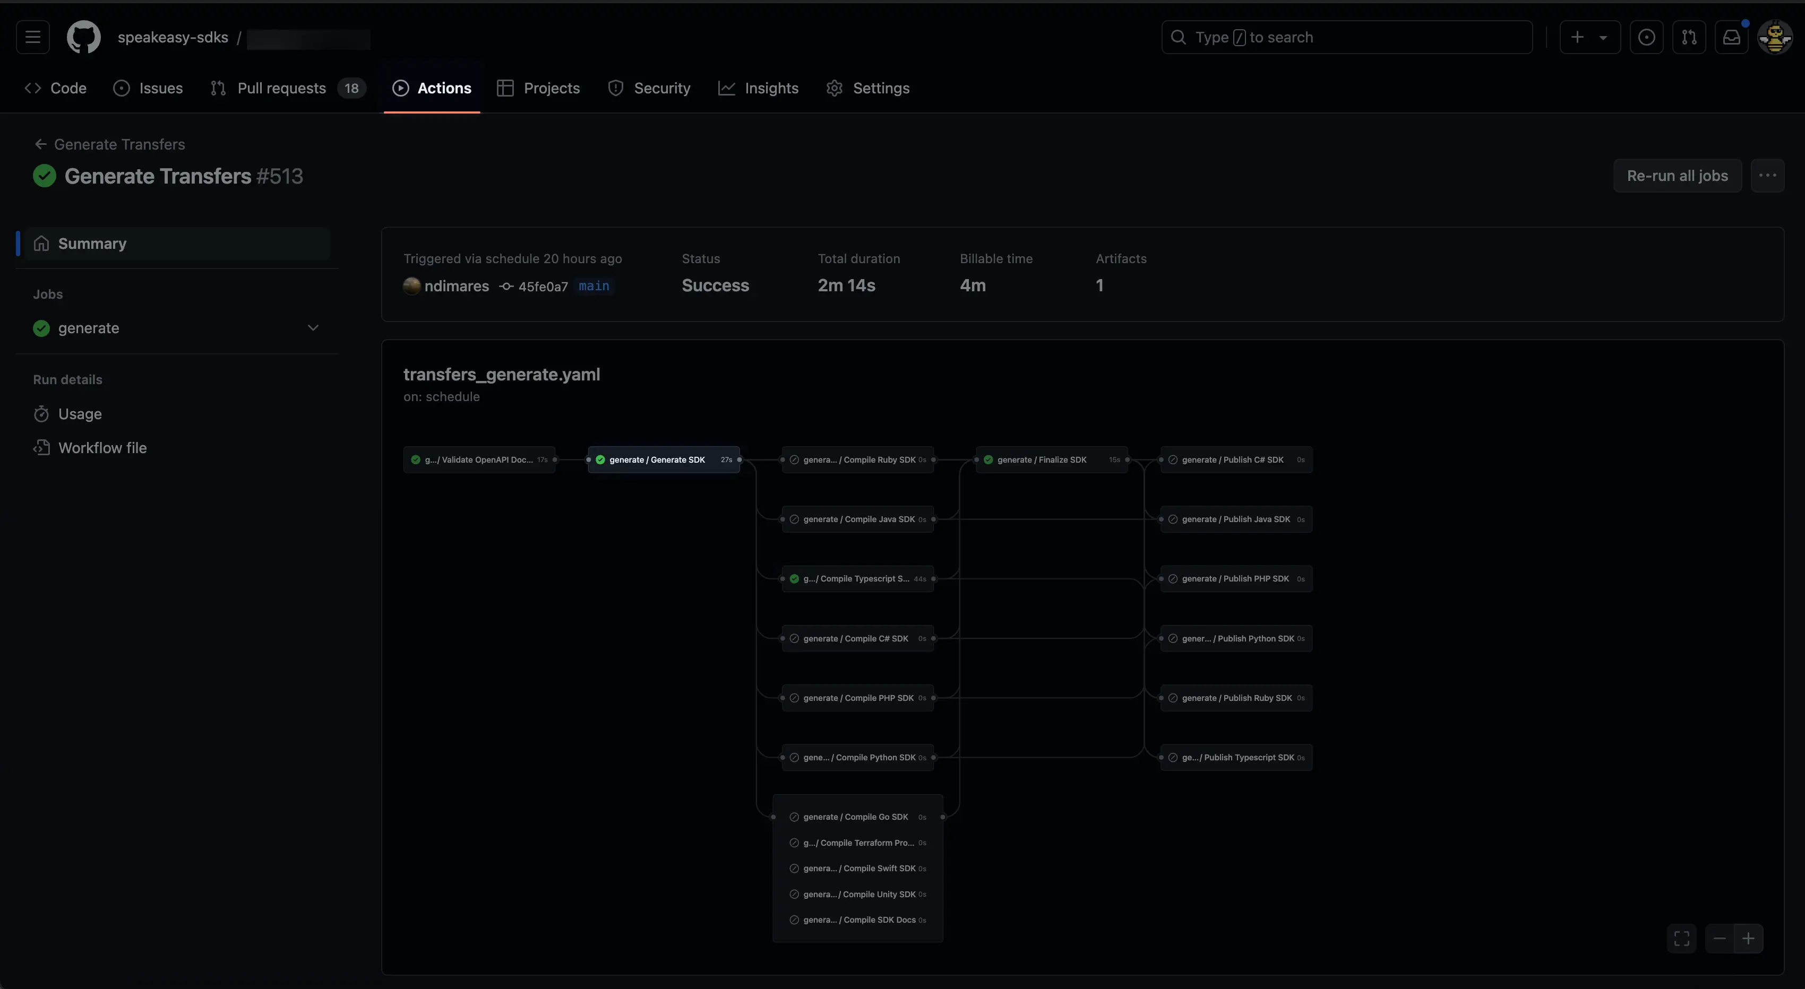Open the notifications inbox icon
This screenshot has width=1805, height=989.
coord(1731,37)
